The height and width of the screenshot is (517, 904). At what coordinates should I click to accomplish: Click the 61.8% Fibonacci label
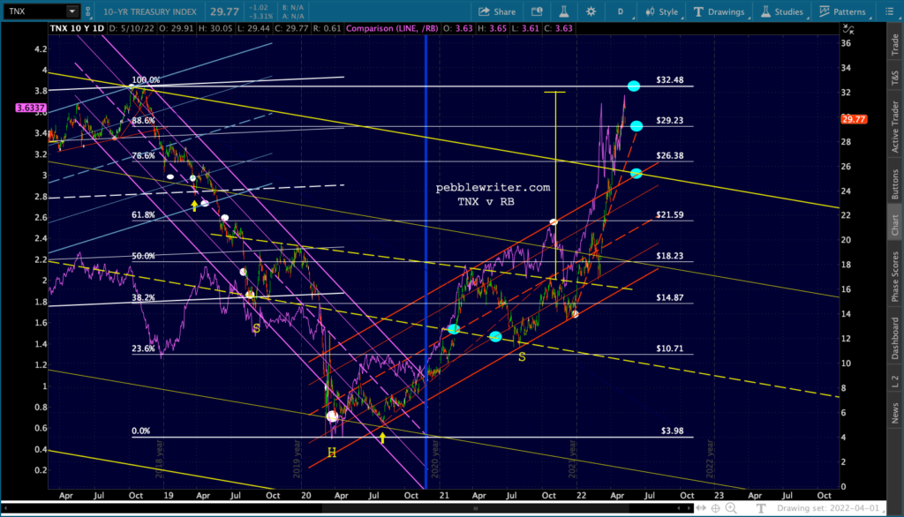point(143,214)
